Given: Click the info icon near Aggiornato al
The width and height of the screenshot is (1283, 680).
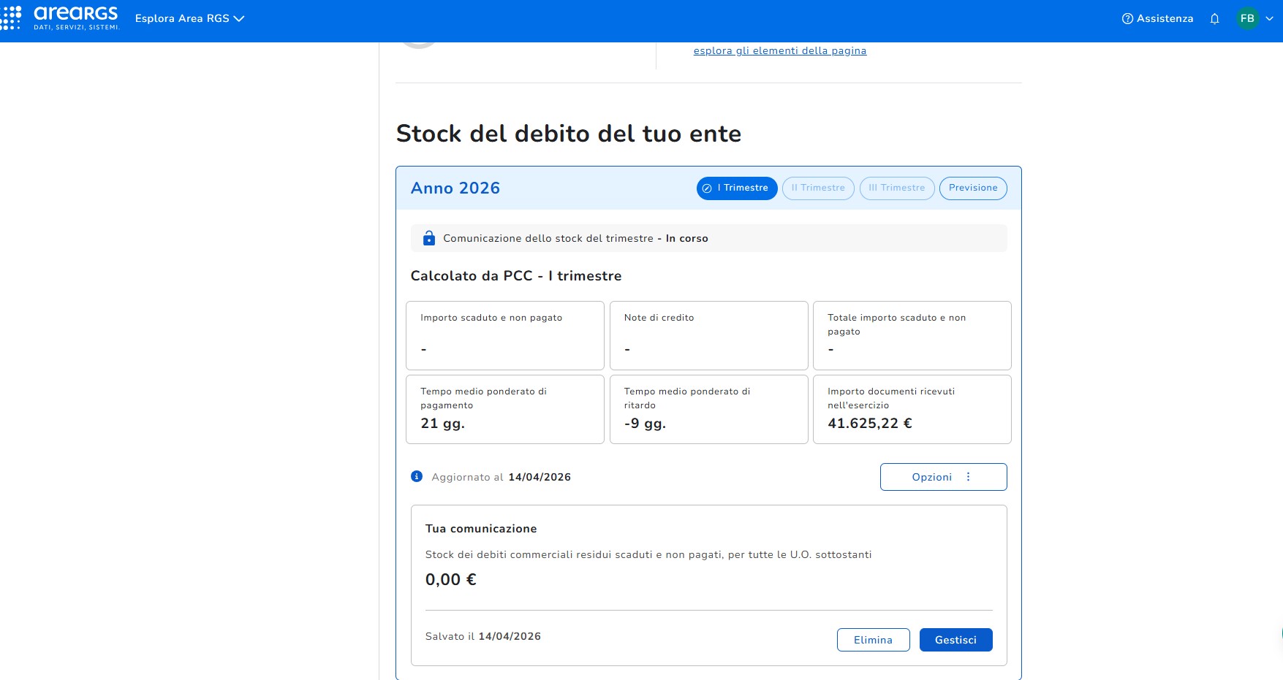Looking at the screenshot, I should (417, 477).
